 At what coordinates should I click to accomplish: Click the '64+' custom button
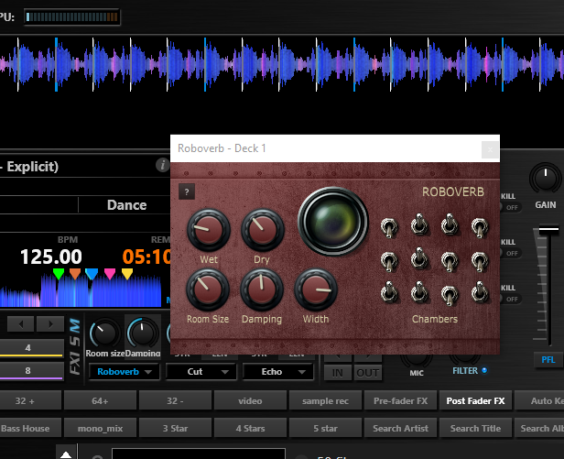pyautogui.click(x=100, y=400)
